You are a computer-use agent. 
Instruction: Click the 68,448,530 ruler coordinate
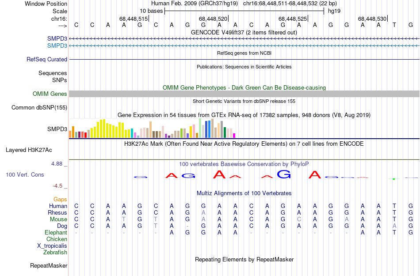(372, 19)
